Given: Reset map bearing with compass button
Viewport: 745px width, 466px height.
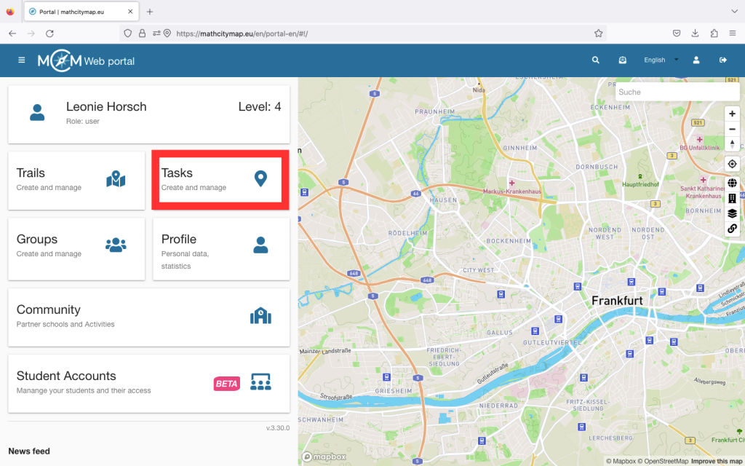Looking at the screenshot, I should 732,144.
